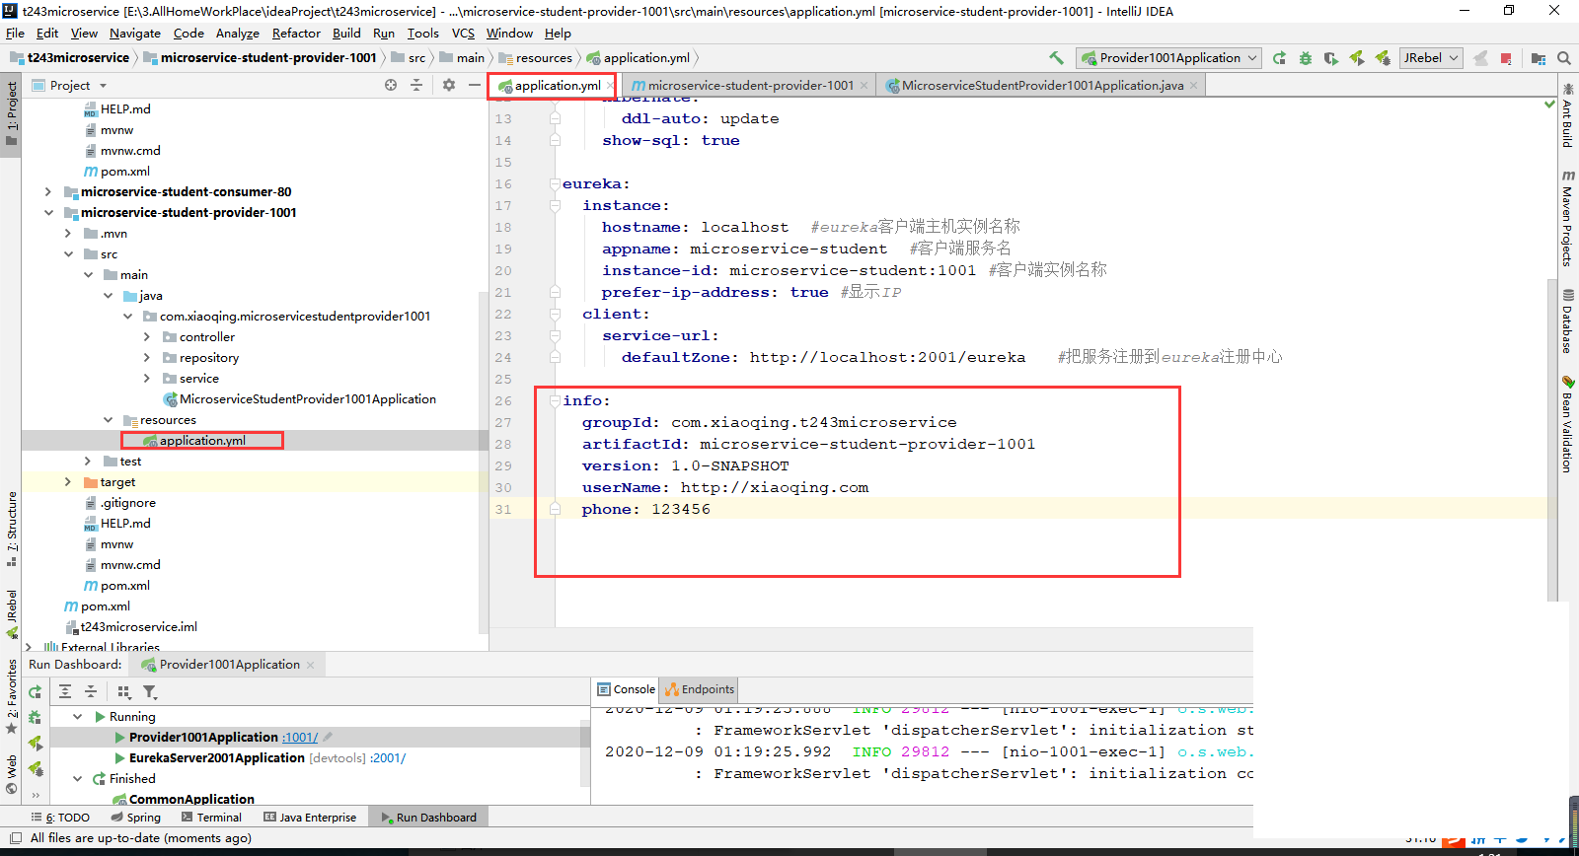Click the Debug with JRebel rocket icon in toolbar

coord(1383,58)
